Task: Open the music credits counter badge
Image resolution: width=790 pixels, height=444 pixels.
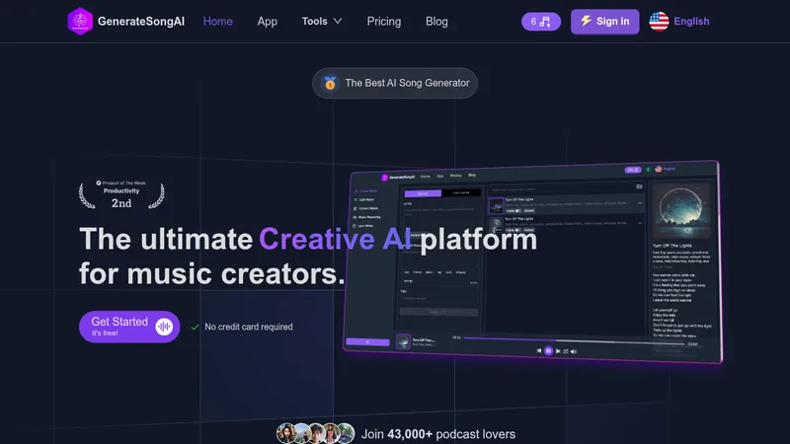Action: pos(540,22)
